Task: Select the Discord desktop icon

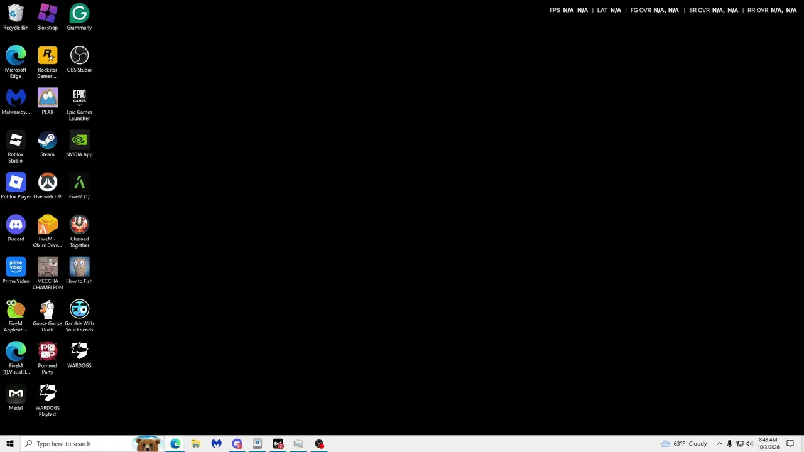Action: [16, 229]
